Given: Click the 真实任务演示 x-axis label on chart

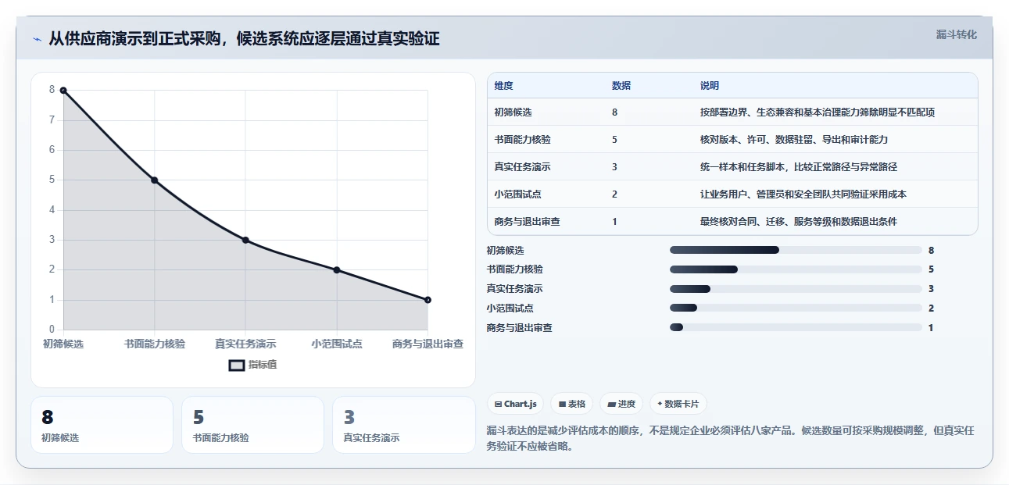Looking at the screenshot, I should coord(245,344).
